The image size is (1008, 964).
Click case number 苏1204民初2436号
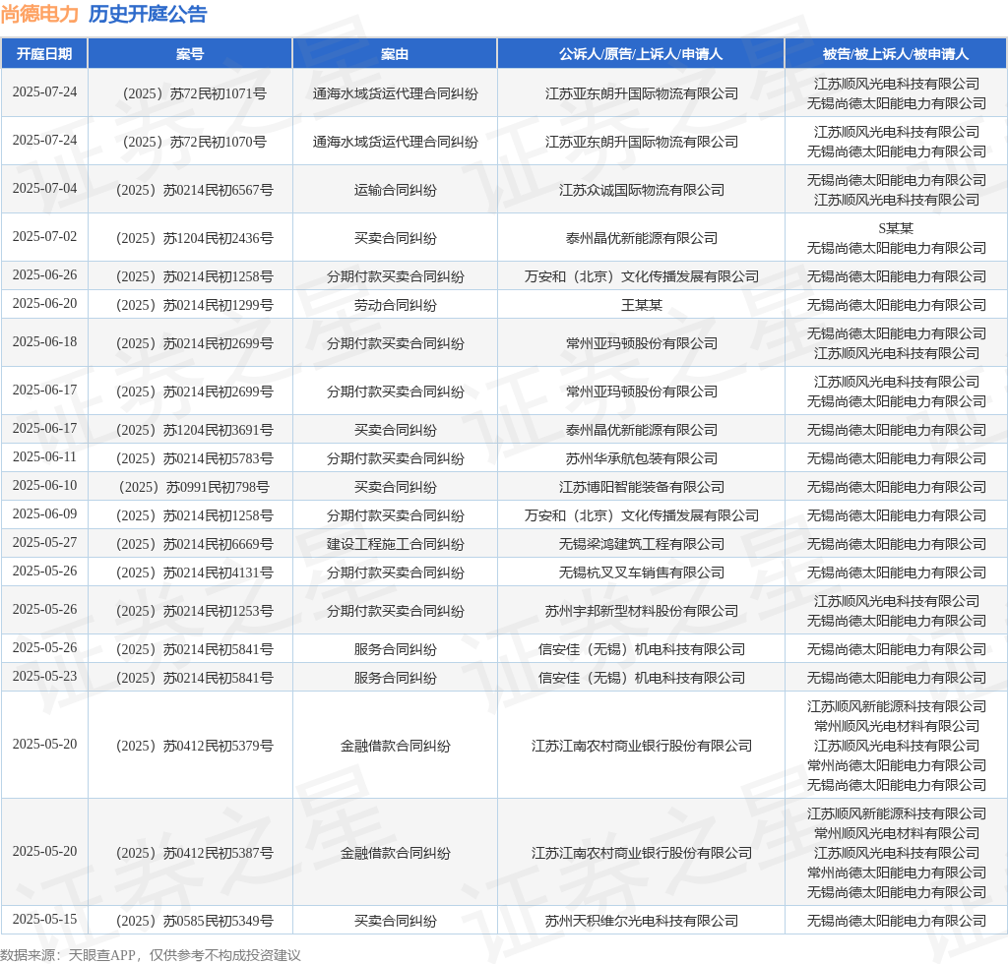point(194,238)
